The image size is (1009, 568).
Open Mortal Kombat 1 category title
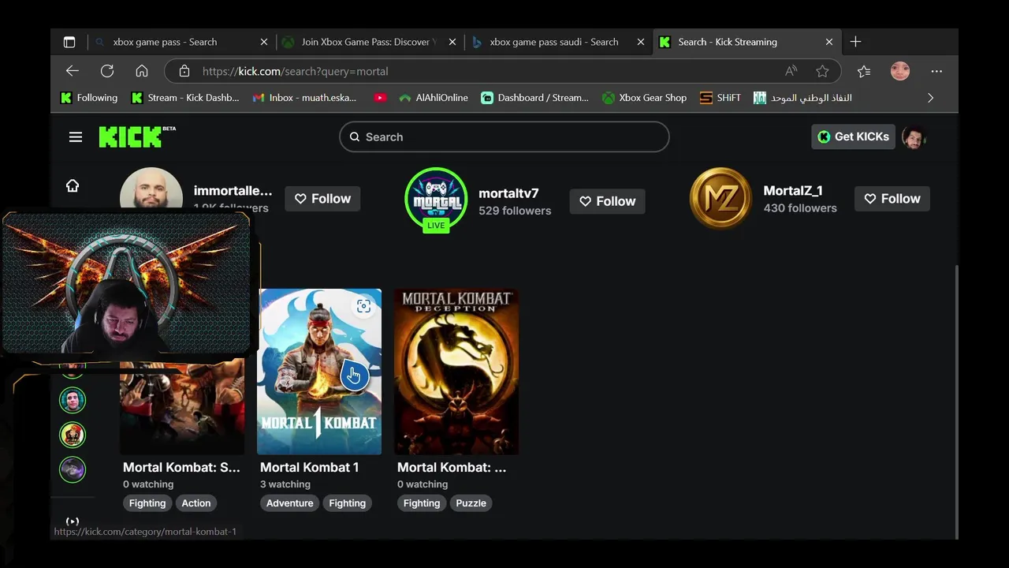[x=309, y=467]
